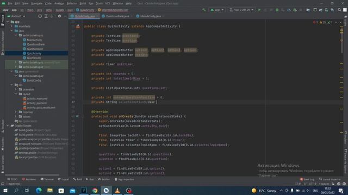Image resolution: width=348 pixels, height=195 pixels.
Task: Open SDK Manager icon in toolbar
Action: click(332, 10)
